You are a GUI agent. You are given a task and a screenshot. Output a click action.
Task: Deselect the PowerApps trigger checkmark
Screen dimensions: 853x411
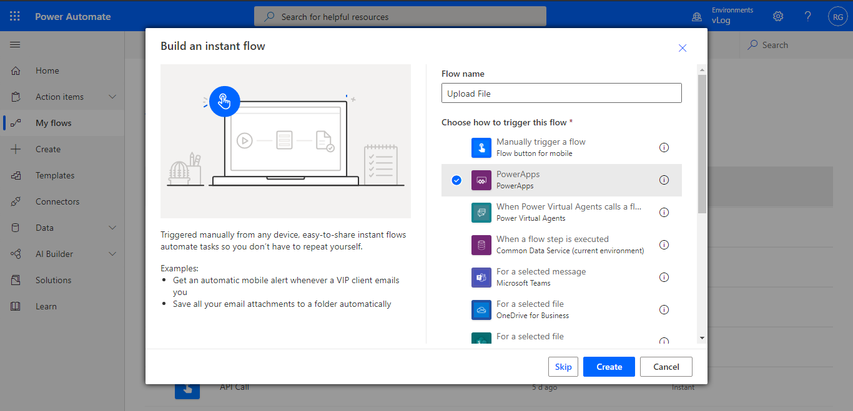[456, 180]
